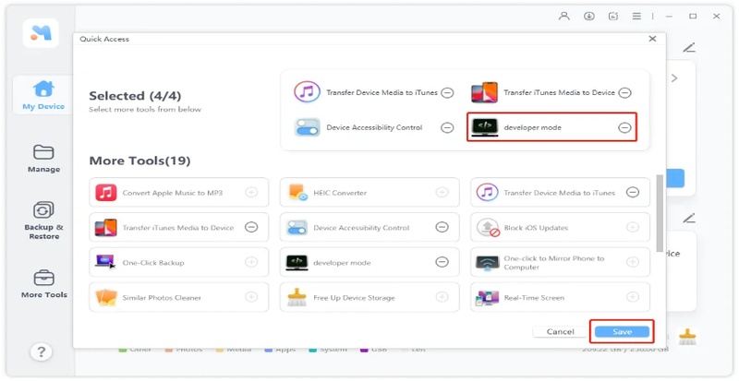The height and width of the screenshot is (381, 739).
Task: Save the Quick Access selection
Action: point(622,331)
